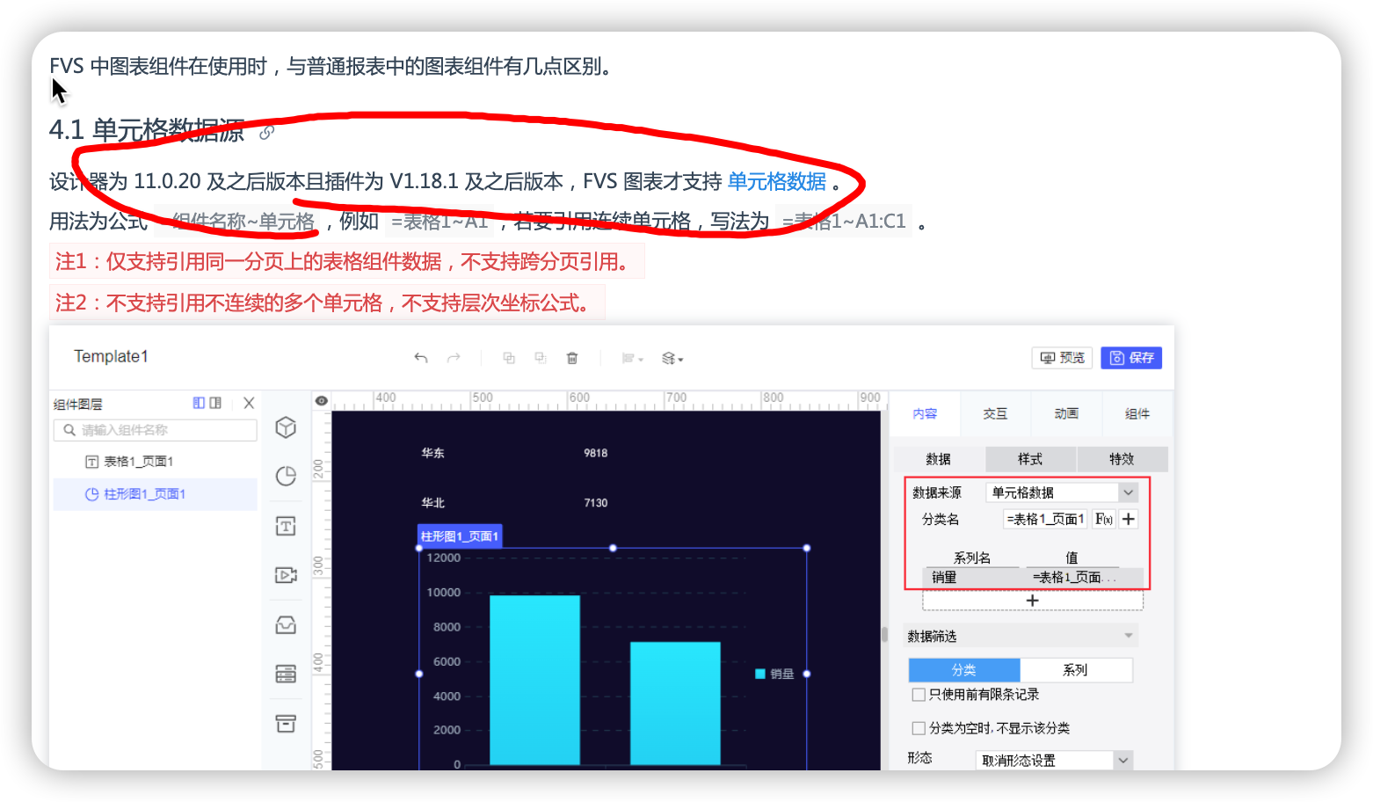
Task: Click the 预览 preview button
Action: click(1062, 358)
